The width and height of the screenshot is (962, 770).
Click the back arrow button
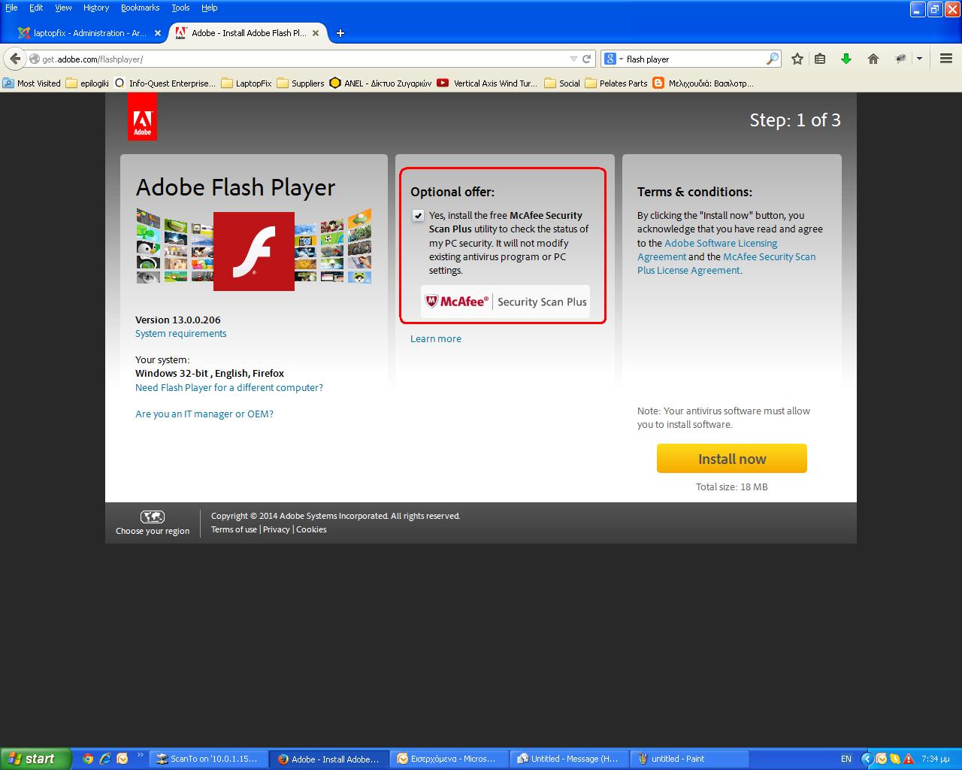coord(15,59)
